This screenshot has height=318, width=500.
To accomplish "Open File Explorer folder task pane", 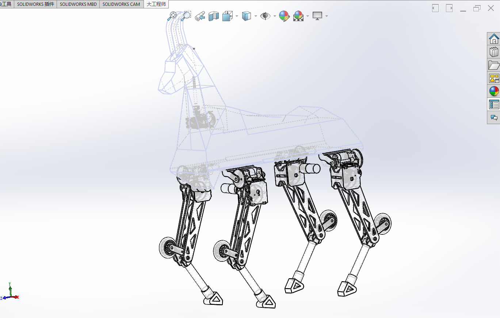I will click(494, 65).
